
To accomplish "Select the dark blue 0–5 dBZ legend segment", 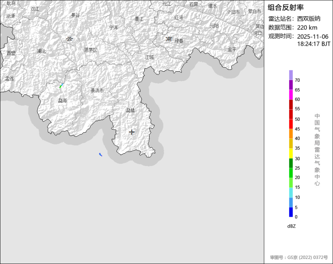I will pos(291,212).
